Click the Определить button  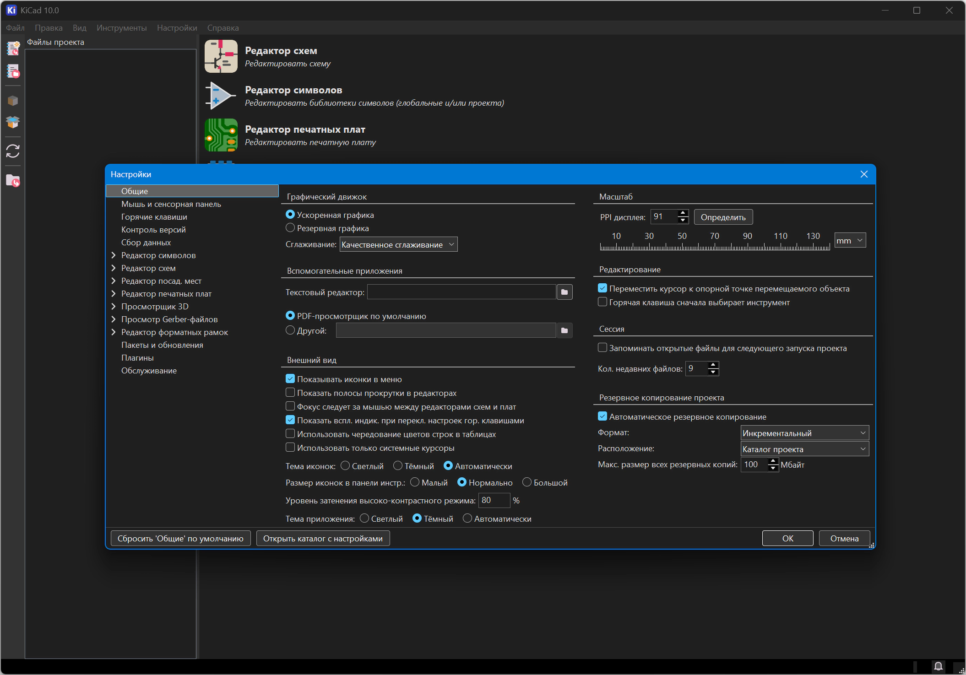(x=723, y=217)
